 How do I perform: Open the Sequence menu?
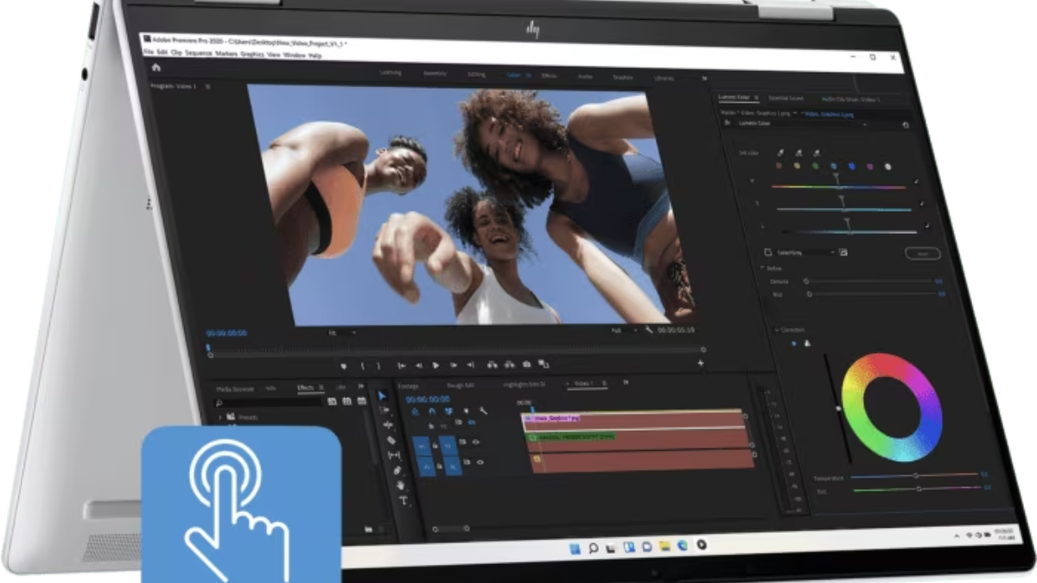(198, 54)
